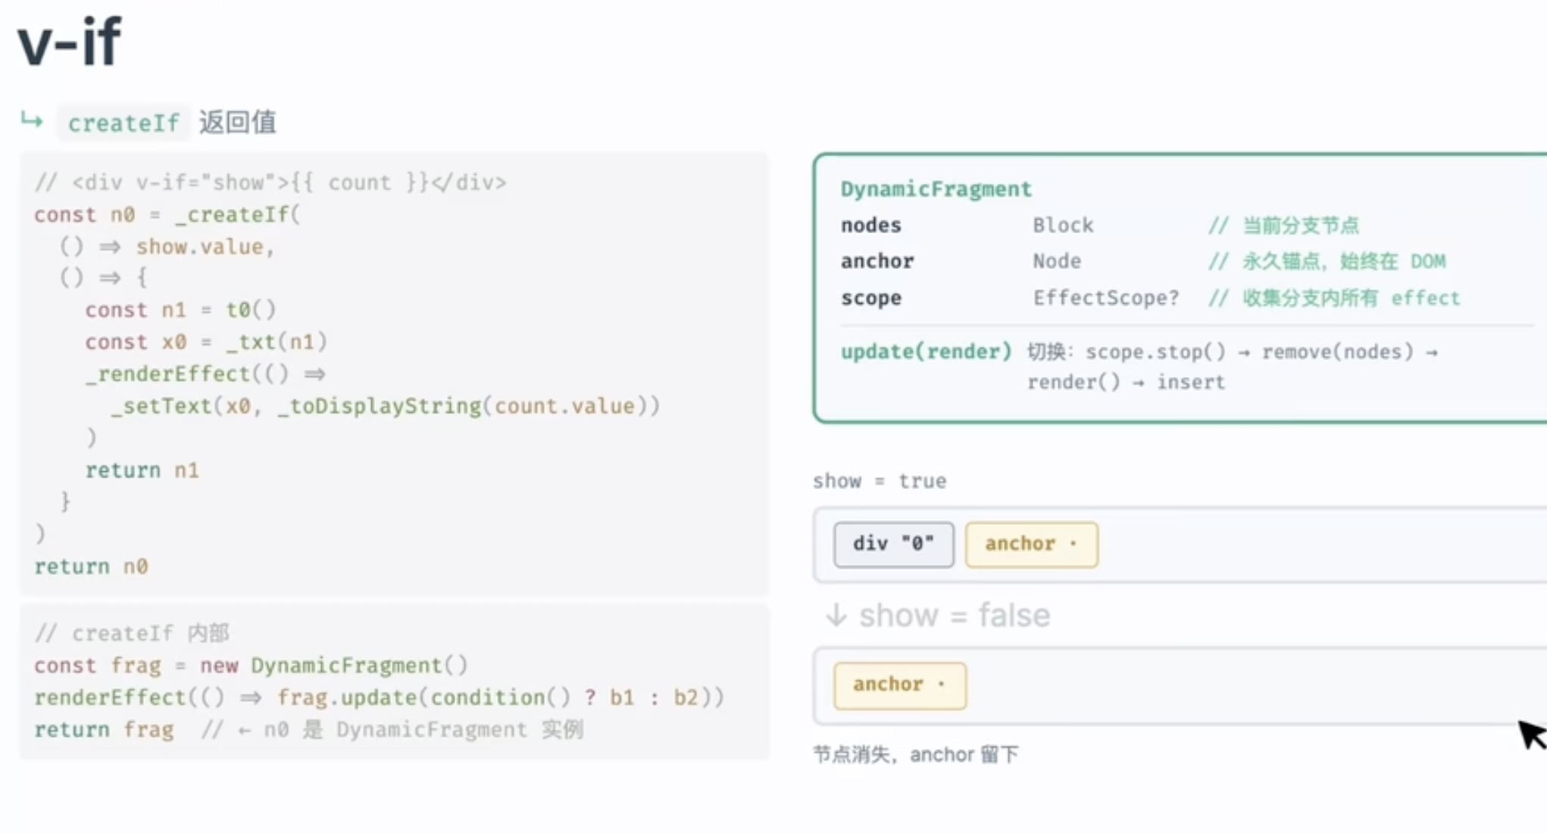Click the div "0" node box
This screenshot has height=833, width=1547.
(894, 544)
